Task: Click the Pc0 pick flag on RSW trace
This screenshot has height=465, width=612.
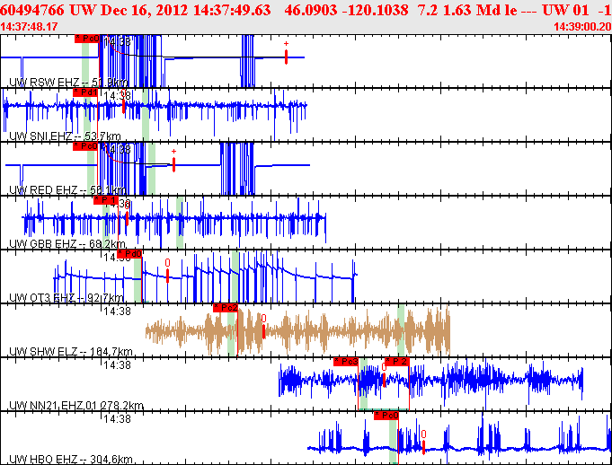Action: [87, 39]
